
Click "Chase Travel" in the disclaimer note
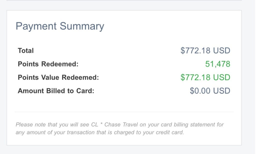(118, 124)
